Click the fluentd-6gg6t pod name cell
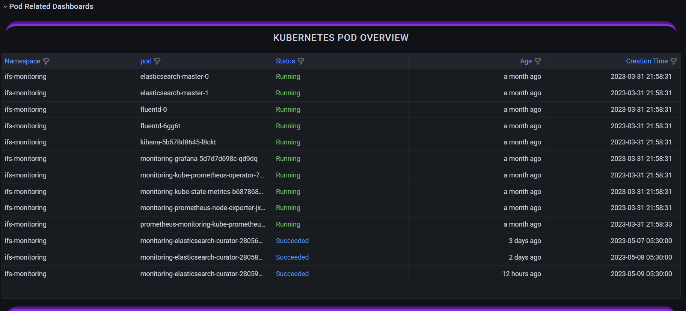The height and width of the screenshot is (311, 686). point(160,126)
